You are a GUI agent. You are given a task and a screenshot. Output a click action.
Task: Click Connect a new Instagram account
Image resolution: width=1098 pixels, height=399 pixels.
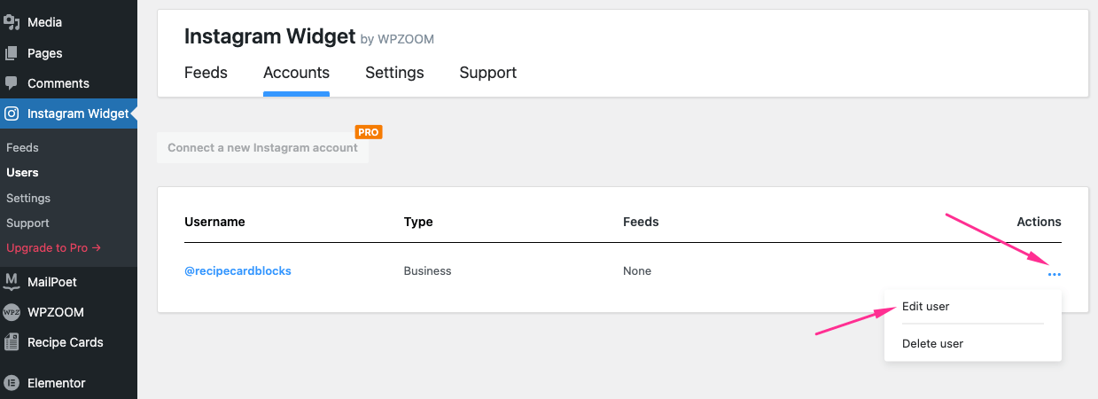pos(262,148)
